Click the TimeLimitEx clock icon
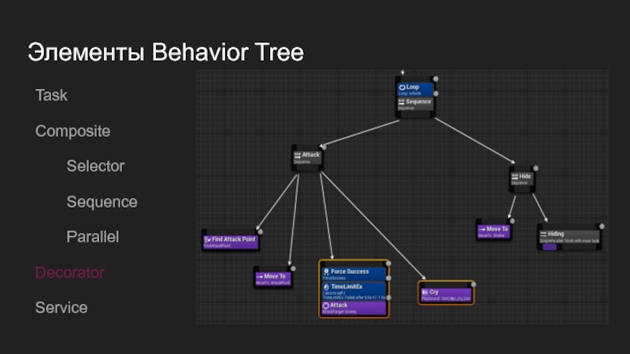 coord(326,287)
